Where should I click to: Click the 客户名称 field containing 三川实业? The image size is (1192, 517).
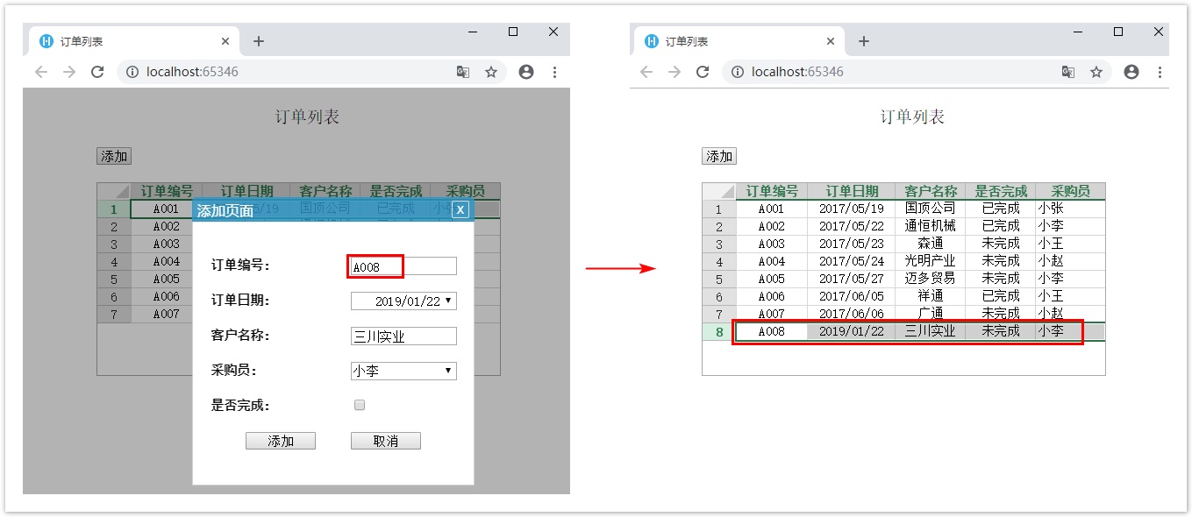tap(403, 336)
